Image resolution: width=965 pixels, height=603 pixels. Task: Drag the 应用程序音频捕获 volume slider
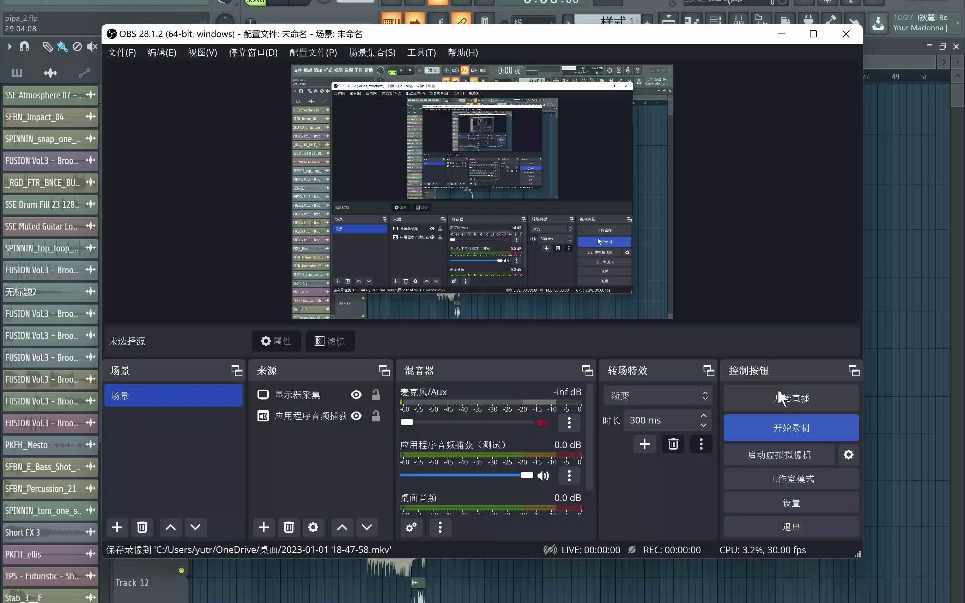(527, 475)
